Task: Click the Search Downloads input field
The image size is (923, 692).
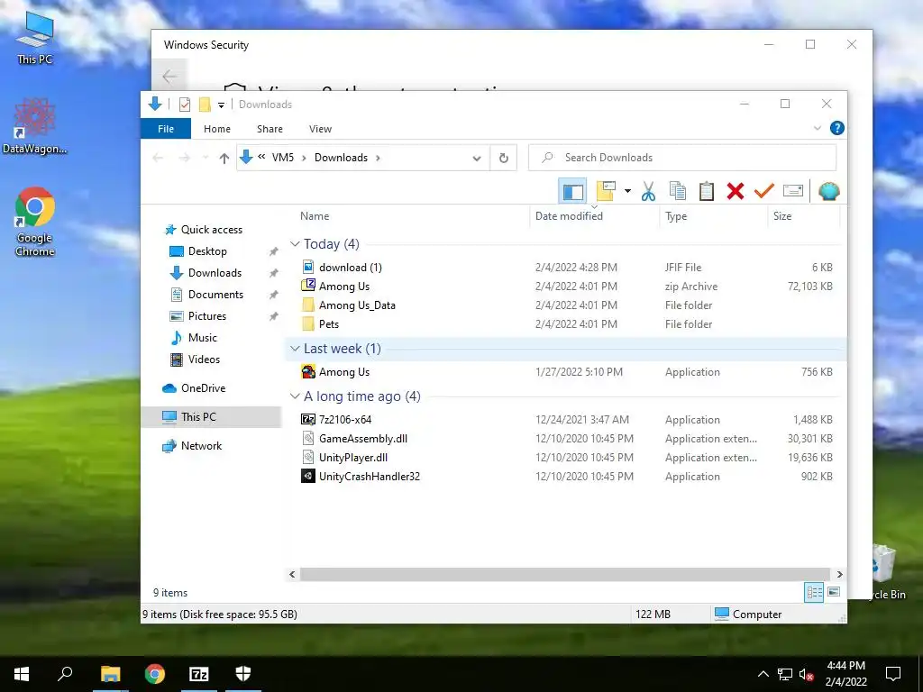Action: coord(682,158)
